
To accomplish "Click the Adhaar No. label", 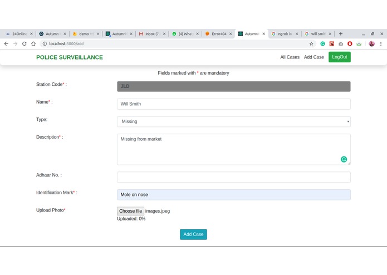I will tap(49, 175).
